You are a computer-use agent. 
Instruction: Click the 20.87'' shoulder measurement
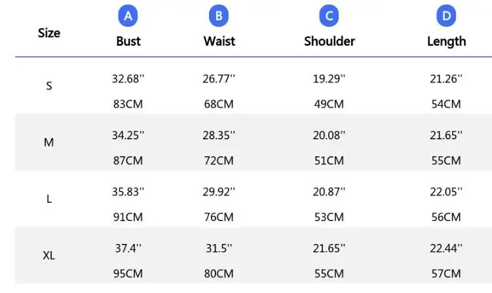tap(329, 192)
